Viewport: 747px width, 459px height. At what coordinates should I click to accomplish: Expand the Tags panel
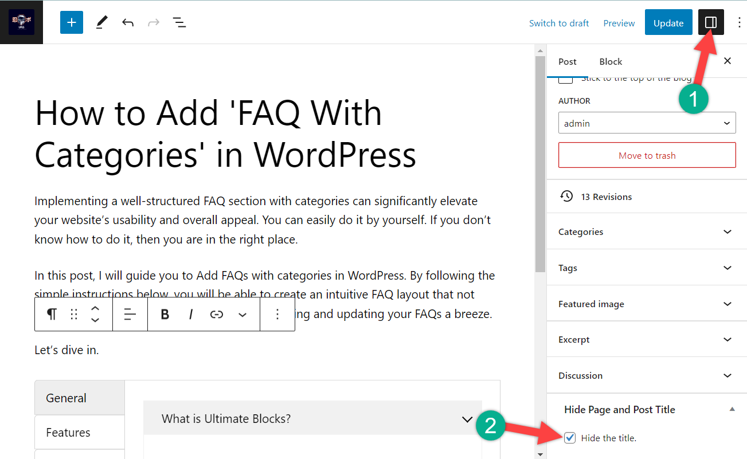pos(647,268)
